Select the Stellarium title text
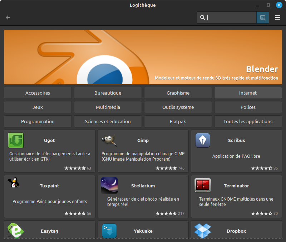The image size is (286, 242). tap(143, 186)
